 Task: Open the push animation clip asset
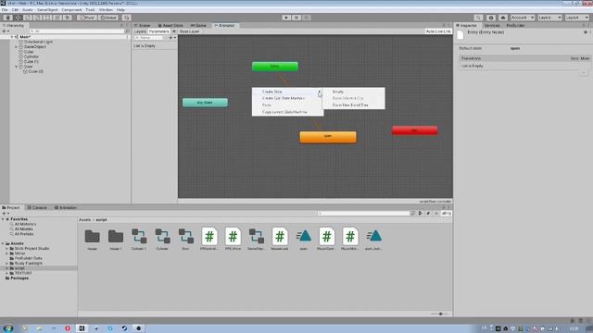[373, 239]
